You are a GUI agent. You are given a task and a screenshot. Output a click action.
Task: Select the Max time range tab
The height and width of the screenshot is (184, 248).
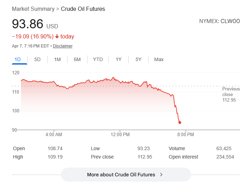point(159,59)
